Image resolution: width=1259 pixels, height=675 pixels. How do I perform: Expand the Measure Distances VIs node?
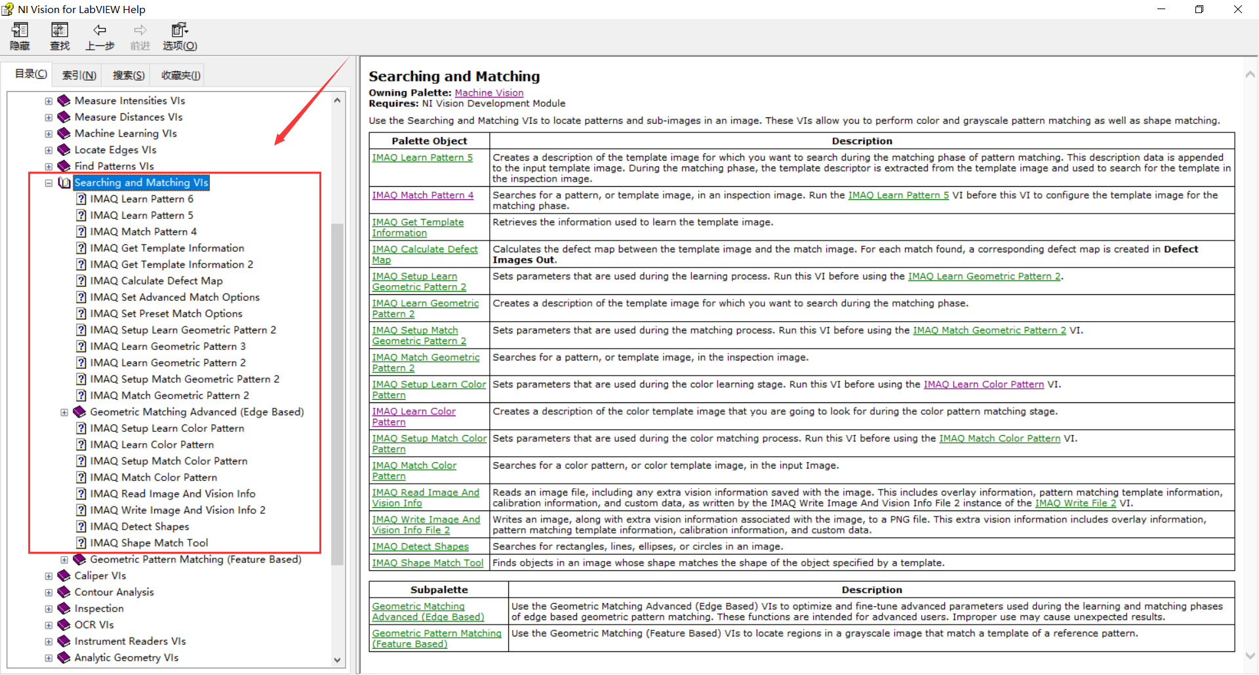(49, 118)
